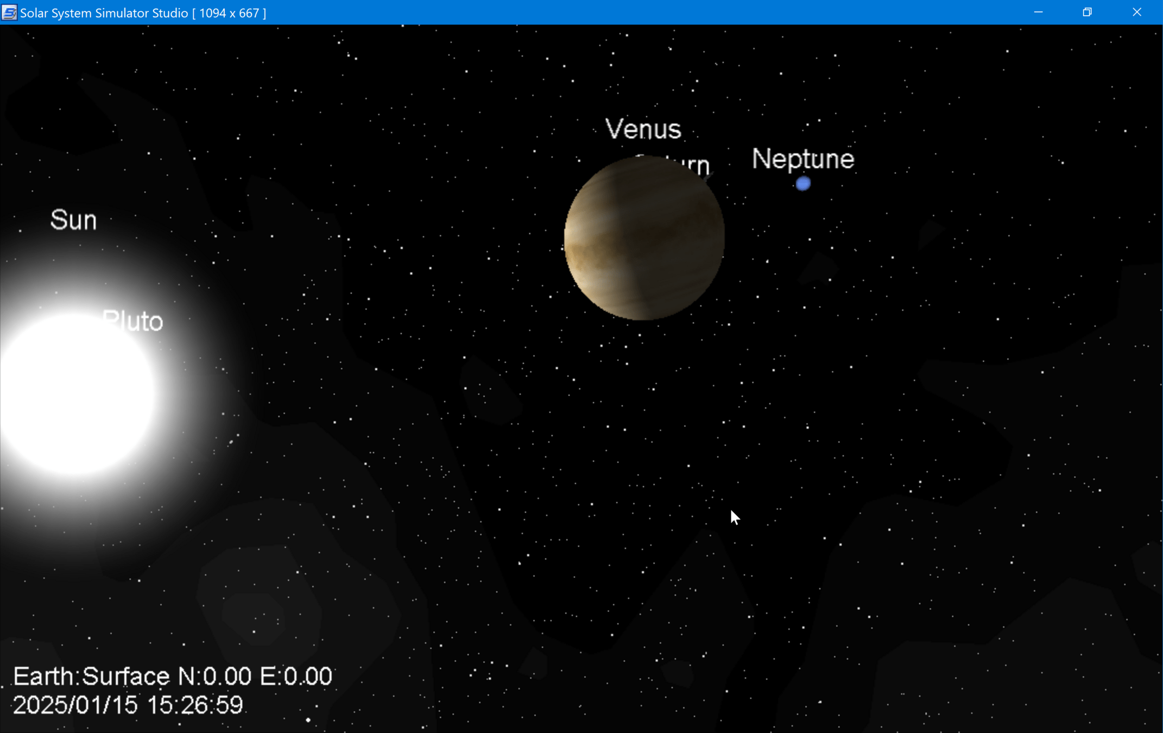The image size is (1163, 733).
Task: Click the Sun text label
Action: click(x=74, y=220)
